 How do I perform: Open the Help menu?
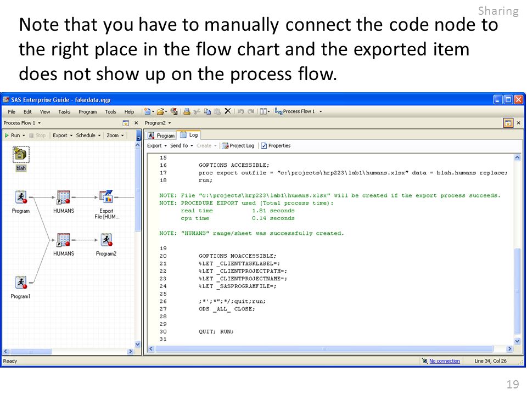click(x=129, y=112)
